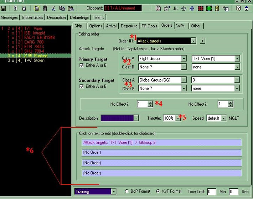
Task: Adjust the right No Effect? spinner
Action: coord(231,104)
